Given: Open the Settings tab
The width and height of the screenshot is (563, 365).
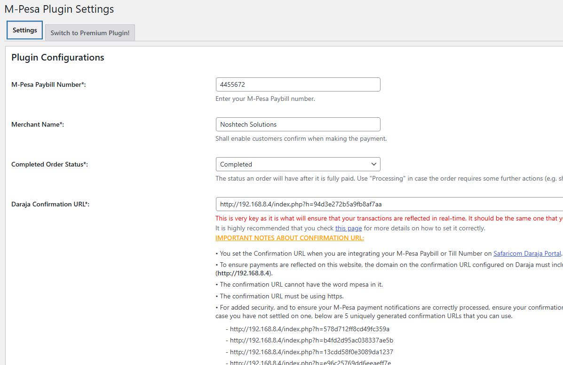Looking at the screenshot, I should (24, 30).
